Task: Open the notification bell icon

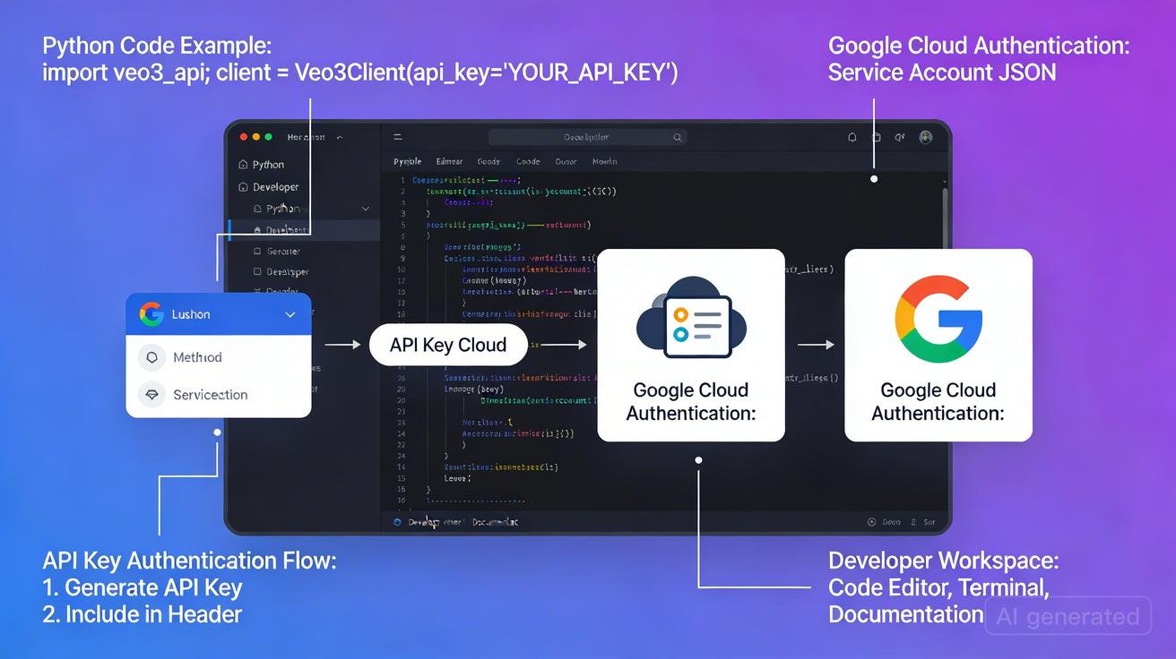Action: tap(852, 137)
